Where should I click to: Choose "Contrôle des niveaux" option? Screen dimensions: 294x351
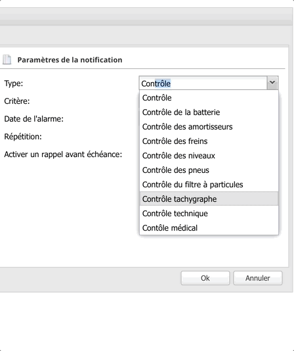point(209,156)
